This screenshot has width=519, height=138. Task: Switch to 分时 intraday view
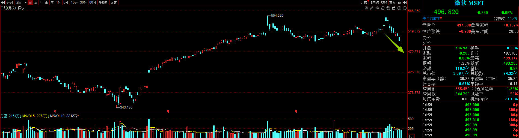10,2
